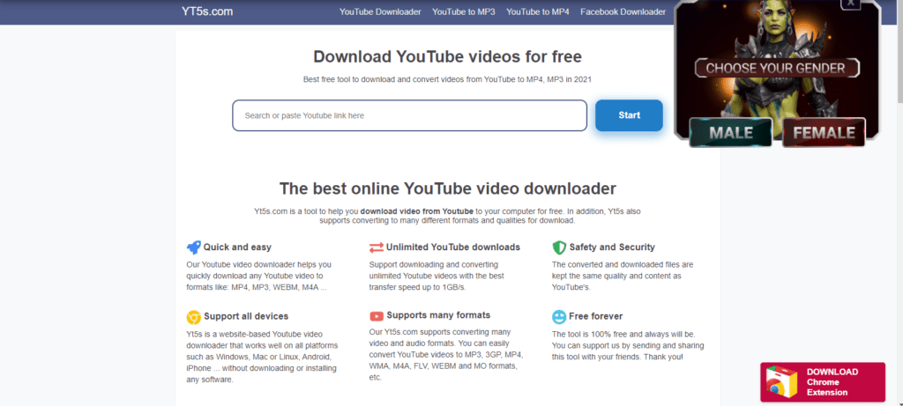Viewport: 903px width, 406px height.
Task: Click the CHOOSE YOUR GENDER ad label
Action: point(776,69)
